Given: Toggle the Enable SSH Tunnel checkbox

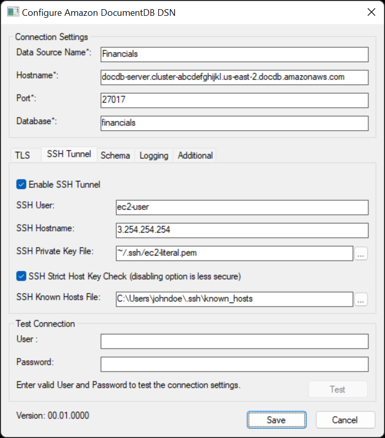Looking at the screenshot, I should click(21, 185).
